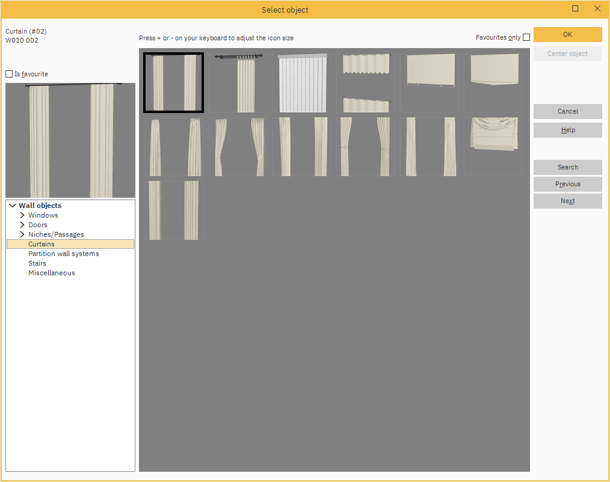Choose the Roman blind with pointed hem
The height and width of the screenshot is (482, 610).
coord(493,83)
